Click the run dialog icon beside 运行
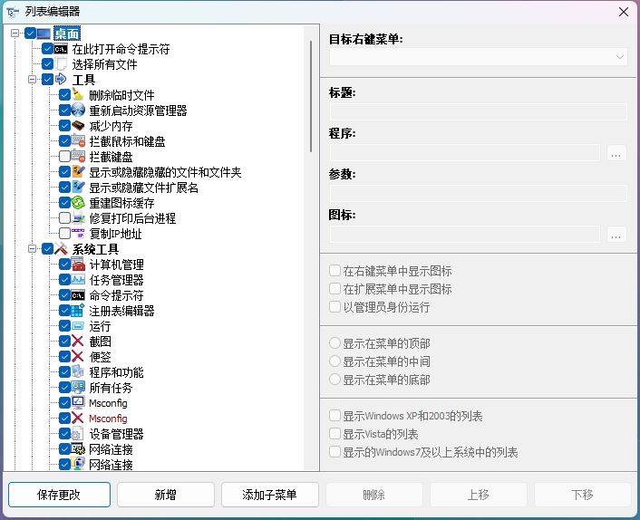 point(78,326)
